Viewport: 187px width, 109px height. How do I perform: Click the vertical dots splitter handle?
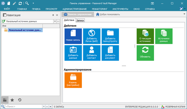(135, 46)
